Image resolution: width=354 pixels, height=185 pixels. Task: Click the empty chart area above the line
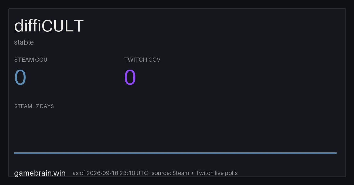point(175,131)
